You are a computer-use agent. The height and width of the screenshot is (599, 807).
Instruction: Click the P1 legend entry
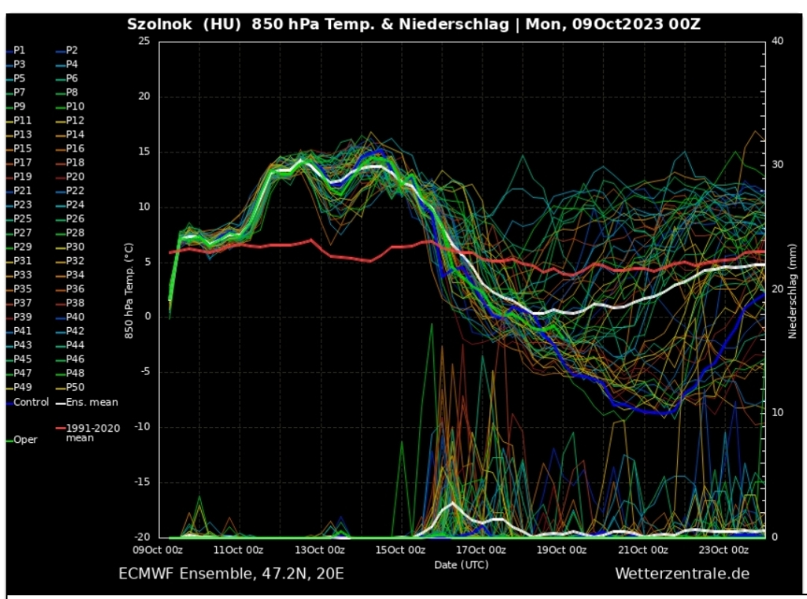click(x=20, y=50)
